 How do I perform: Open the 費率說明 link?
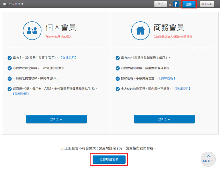(x=167, y=78)
